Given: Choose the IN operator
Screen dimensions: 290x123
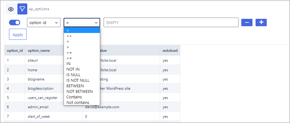Looking at the screenshot, I should tap(82, 64).
